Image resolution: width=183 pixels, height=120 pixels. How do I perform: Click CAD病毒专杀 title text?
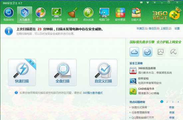tap(146, 89)
